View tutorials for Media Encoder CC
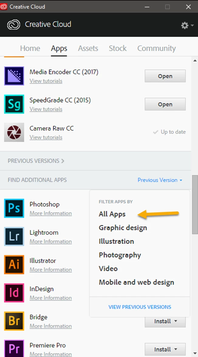Image resolution: width=198 pixels, height=357 pixels. [x=46, y=81]
